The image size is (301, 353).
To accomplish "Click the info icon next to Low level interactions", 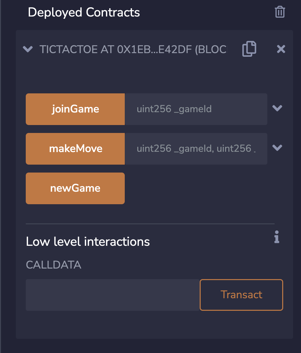I will (x=277, y=237).
